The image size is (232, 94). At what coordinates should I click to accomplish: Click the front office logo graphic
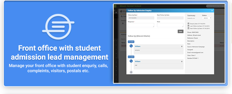pos(58,27)
